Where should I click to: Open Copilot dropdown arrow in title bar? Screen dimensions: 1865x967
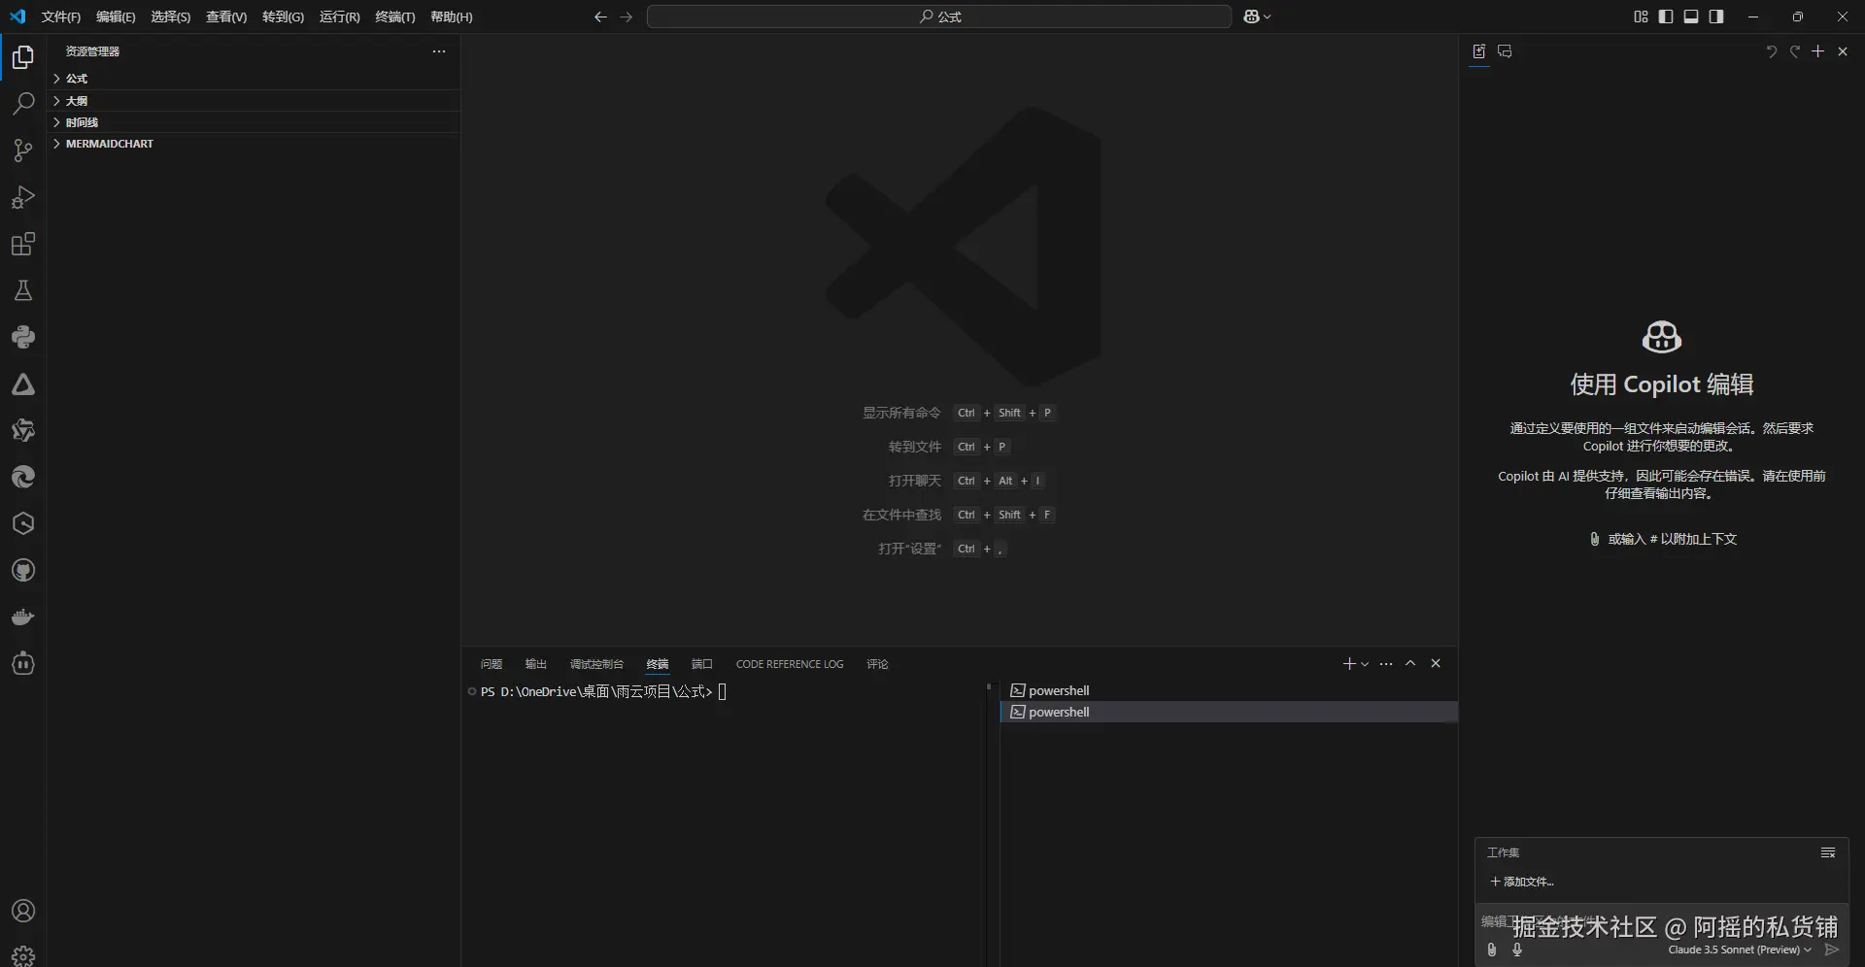(1268, 17)
